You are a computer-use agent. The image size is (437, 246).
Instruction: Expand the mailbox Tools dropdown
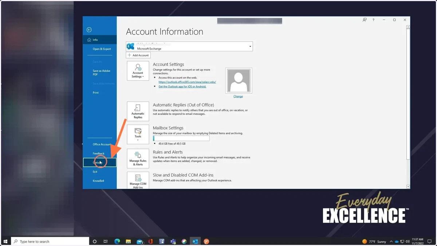coord(138,134)
